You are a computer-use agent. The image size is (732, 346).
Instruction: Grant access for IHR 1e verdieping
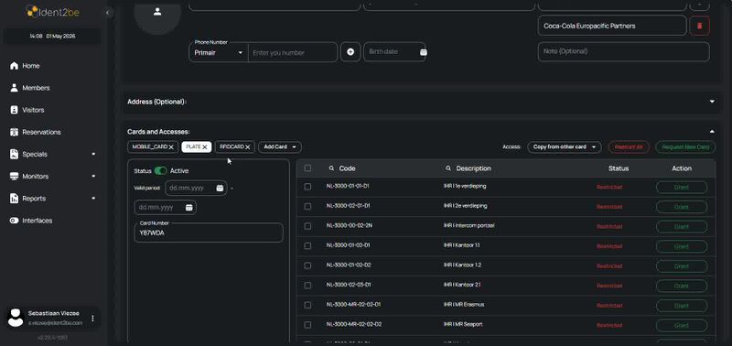[682, 188]
